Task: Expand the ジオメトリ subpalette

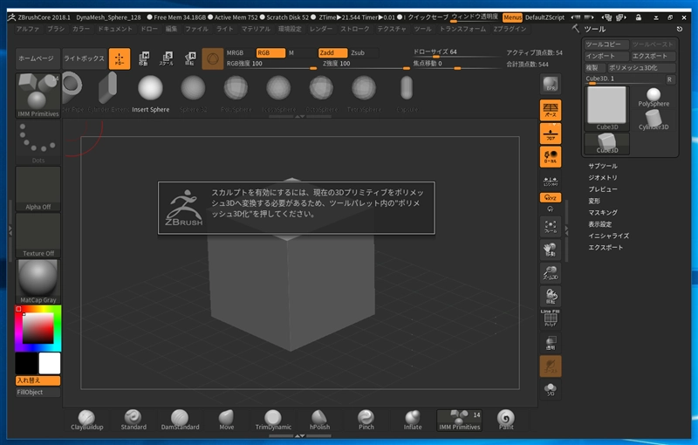Action: pyautogui.click(x=603, y=177)
